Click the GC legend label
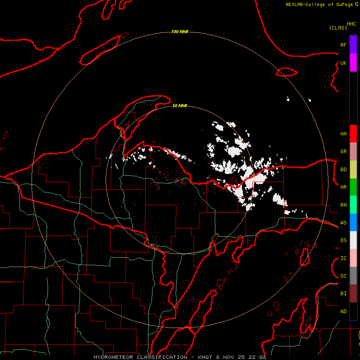Viewport: 360px width, 360px height. click(343, 276)
